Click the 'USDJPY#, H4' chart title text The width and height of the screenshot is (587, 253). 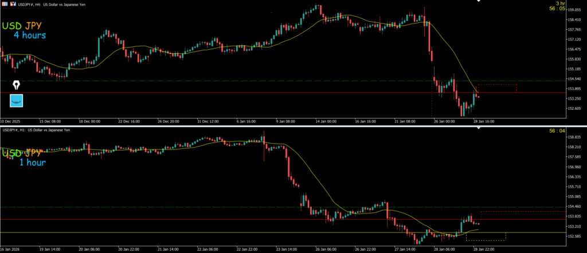[x=32, y=4]
